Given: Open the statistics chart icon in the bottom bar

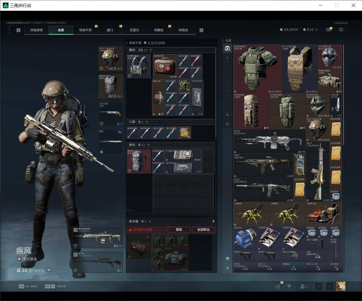Looking at the screenshot, I should point(278,286).
